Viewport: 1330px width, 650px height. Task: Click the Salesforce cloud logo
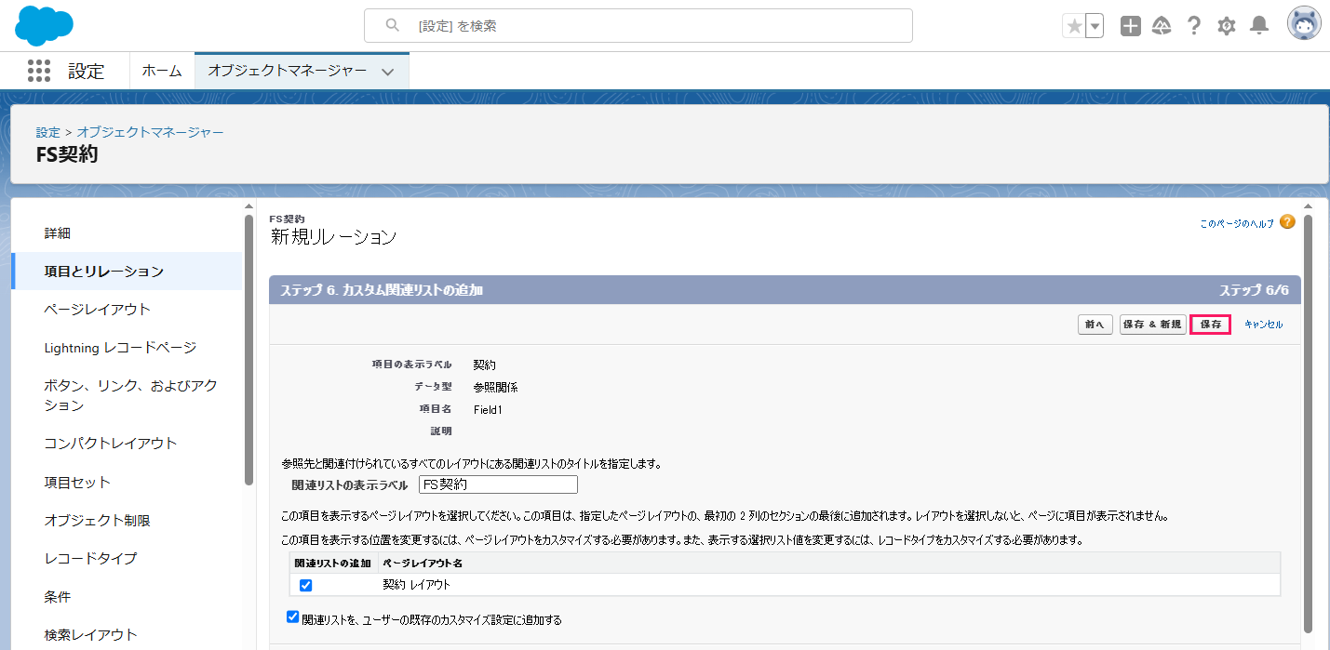point(45,25)
